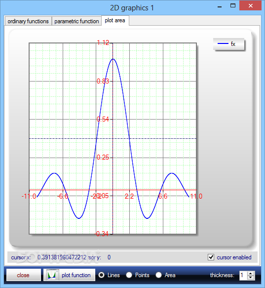Screen dimensions: 265x288
Task: Click the x-axis label 6.6
Action: [x=163, y=196]
